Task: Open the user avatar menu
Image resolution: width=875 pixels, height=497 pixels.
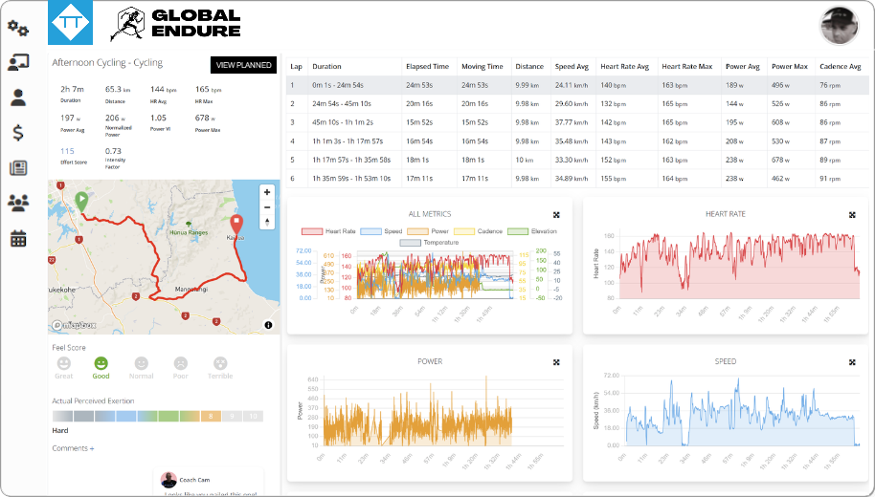Action: click(x=839, y=26)
